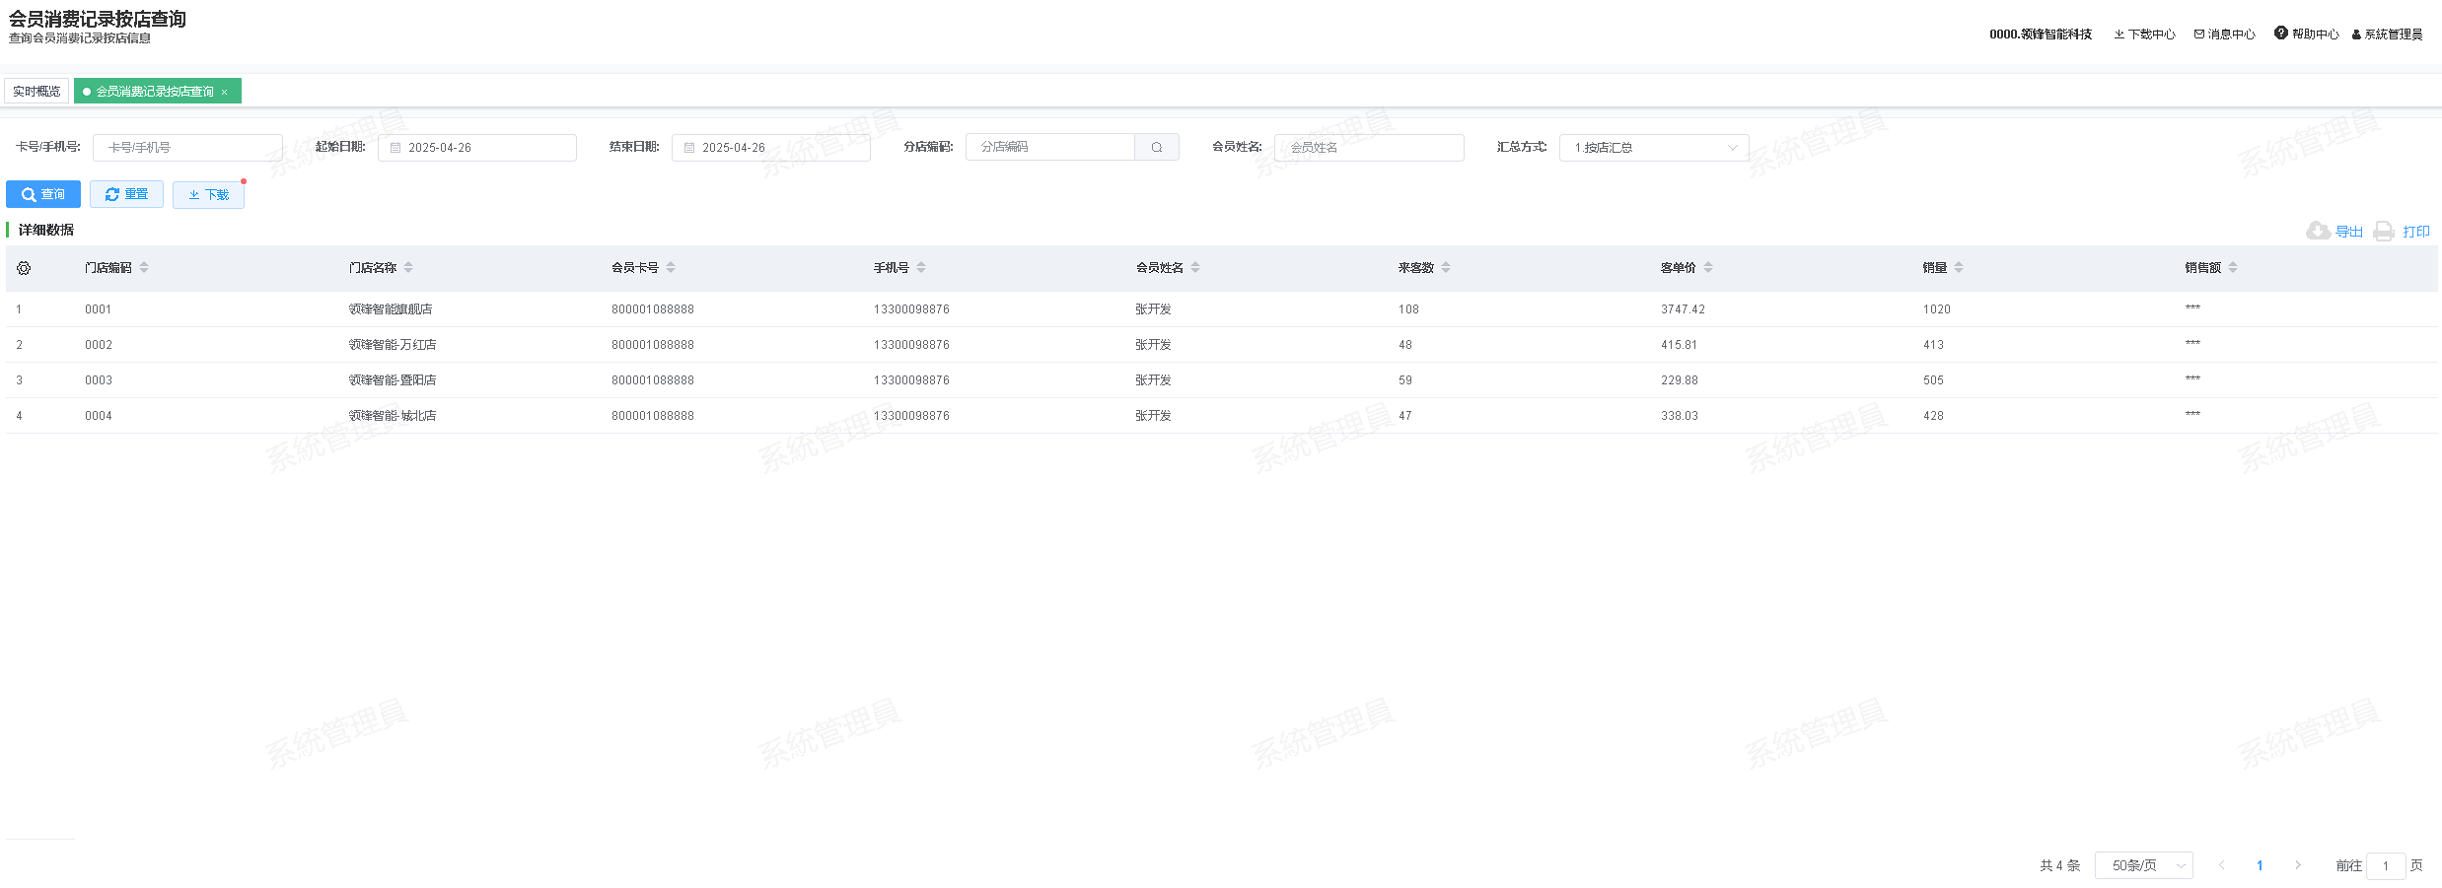Click the 卡号/手机号 input field
The height and width of the screenshot is (888, 2442).
[187, 148]
